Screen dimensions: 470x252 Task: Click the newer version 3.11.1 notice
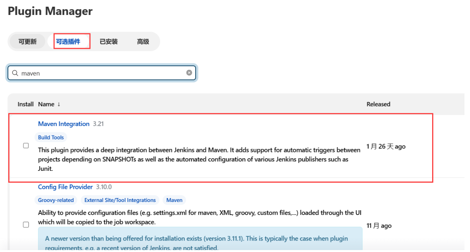tap(200, 239)
